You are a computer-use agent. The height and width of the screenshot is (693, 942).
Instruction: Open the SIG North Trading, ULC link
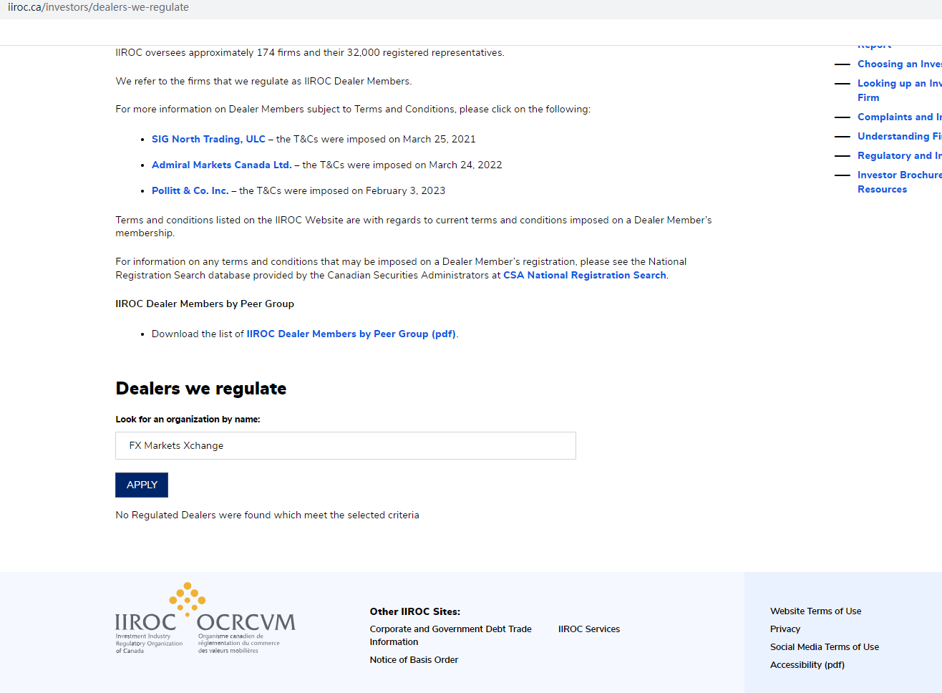pyautogui.click(x=208, y=139)
